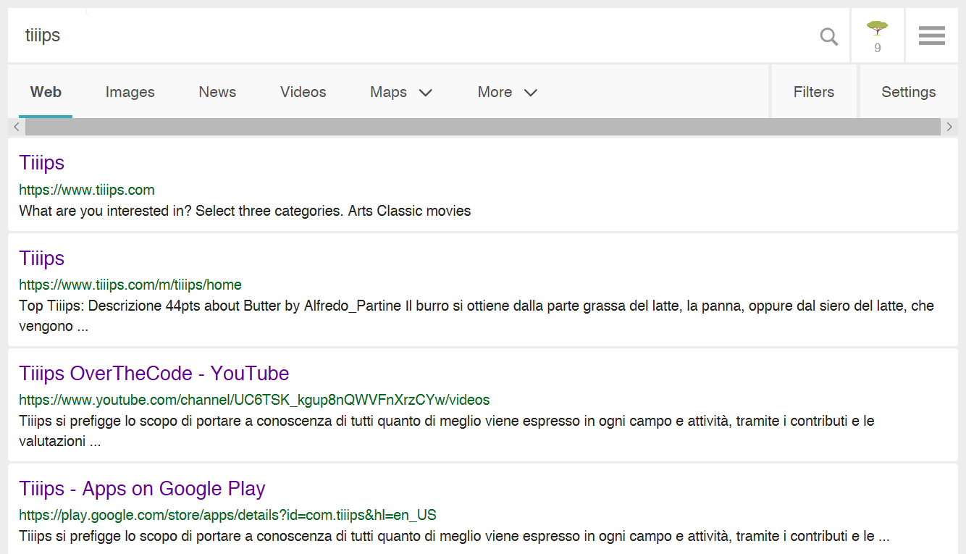Image resolution: width=966 pixels, height=554 pixels.
Task: Open Tiiips - Apps on Google Play result
Action: pyautogui.click(x=142, y=489)
